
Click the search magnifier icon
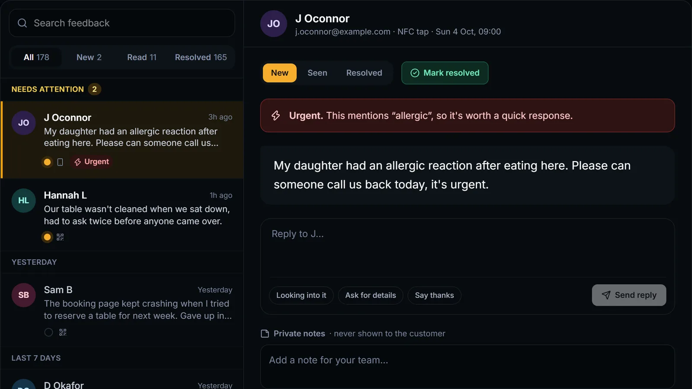pos(22,23)
